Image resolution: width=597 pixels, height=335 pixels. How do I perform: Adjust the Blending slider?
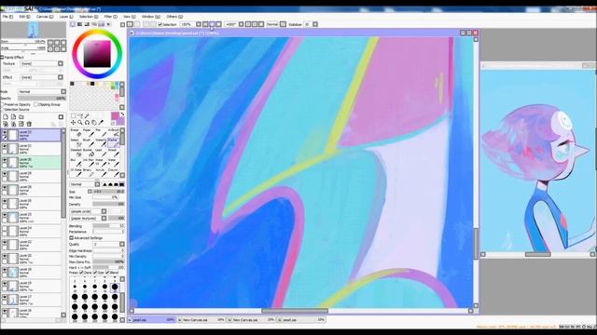(x=108, y=226)
